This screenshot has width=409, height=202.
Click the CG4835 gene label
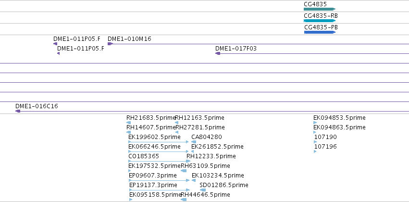pyautogui.click(x=315, y=4)
